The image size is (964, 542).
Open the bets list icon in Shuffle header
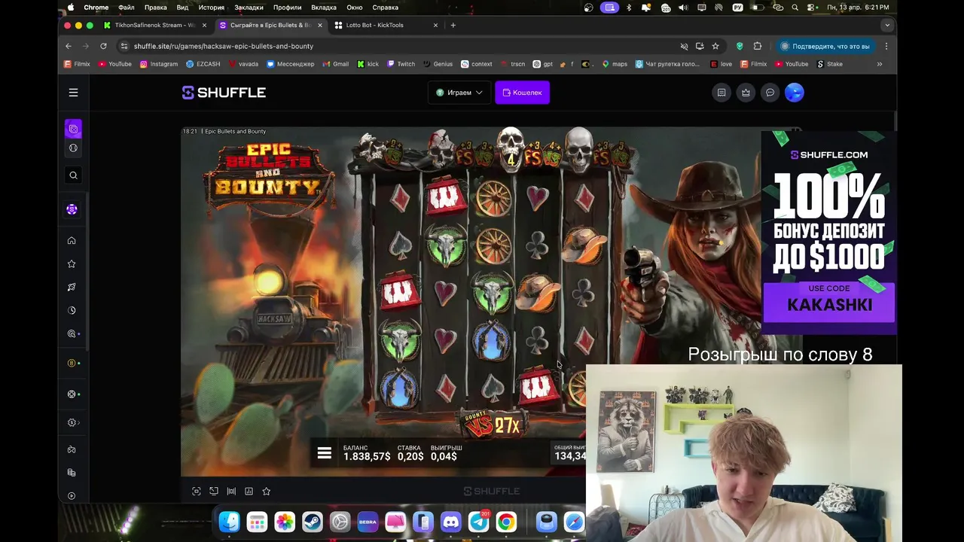point(721,93)
